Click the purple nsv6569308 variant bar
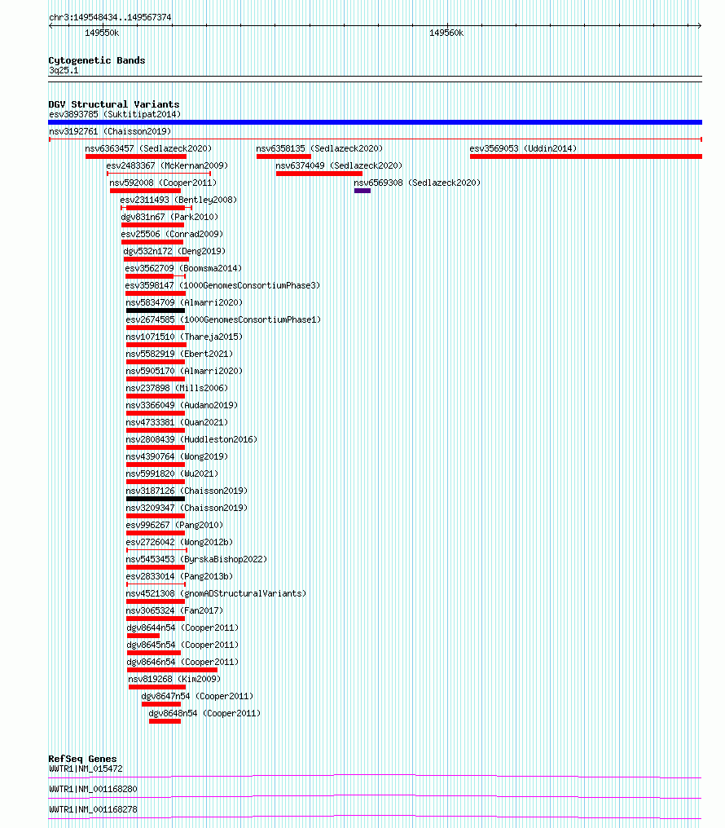 pos(362,191)
